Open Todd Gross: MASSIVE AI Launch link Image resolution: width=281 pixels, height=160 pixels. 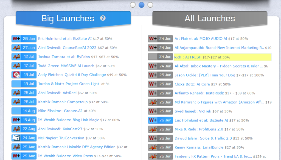click(66, 66)
